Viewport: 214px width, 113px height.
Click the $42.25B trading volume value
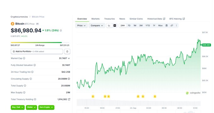click(66, 72)
